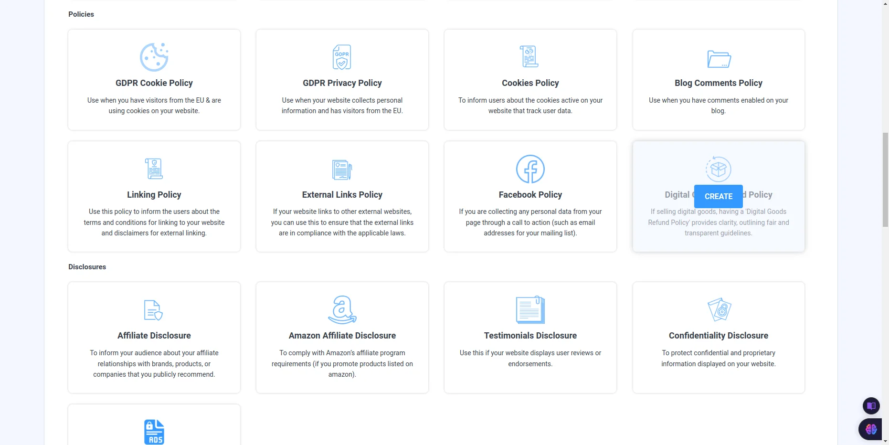The image size is (889, 445).
Task: Click the Blog Comments Policy folder icon
Action: pos(719,59)
